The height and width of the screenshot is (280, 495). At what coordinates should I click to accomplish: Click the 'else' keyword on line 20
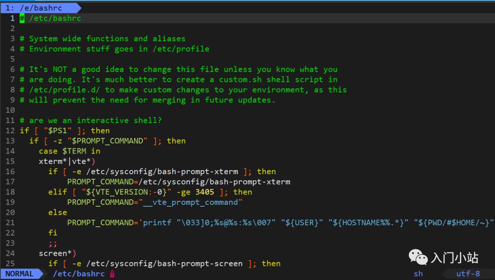(x=57, y=213)
